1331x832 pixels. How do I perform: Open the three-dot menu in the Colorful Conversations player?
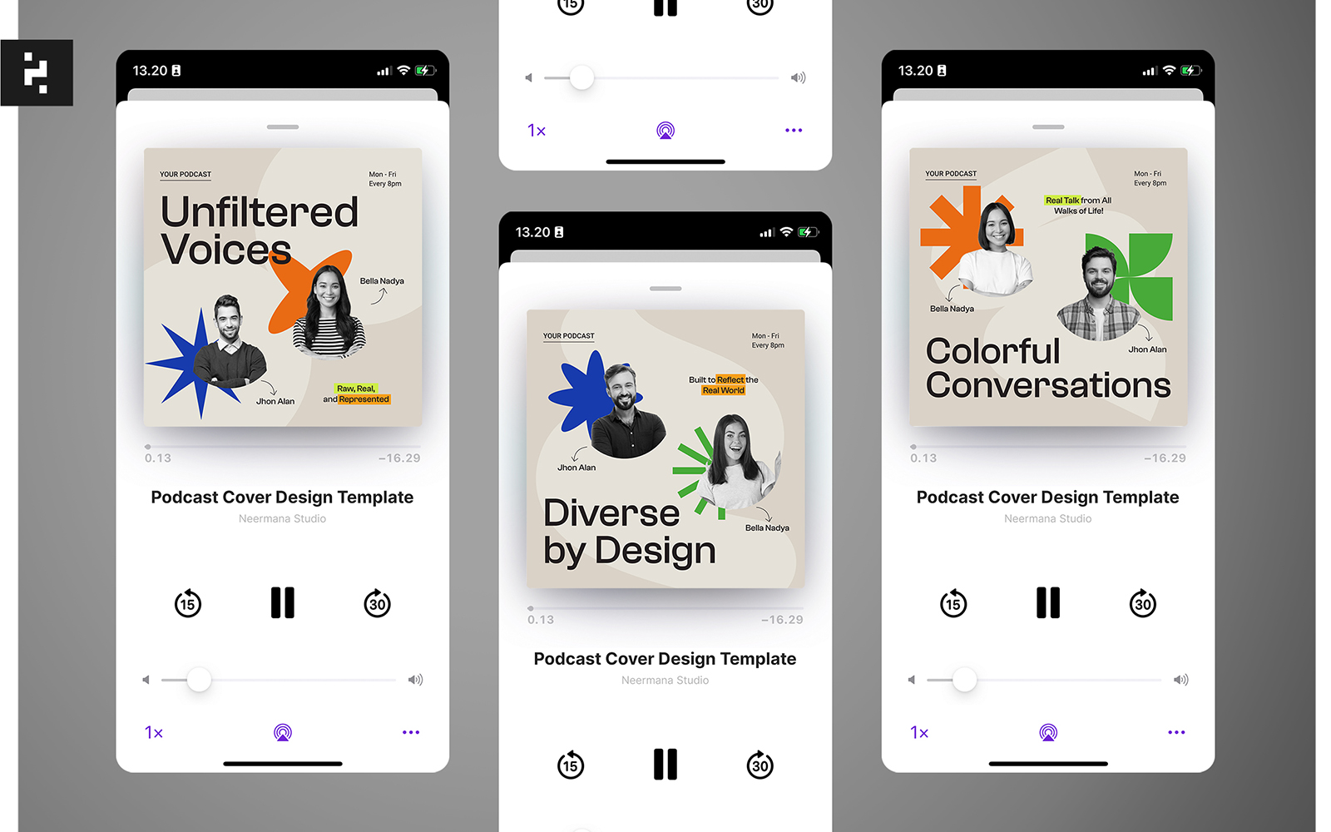coord(1176,732)
